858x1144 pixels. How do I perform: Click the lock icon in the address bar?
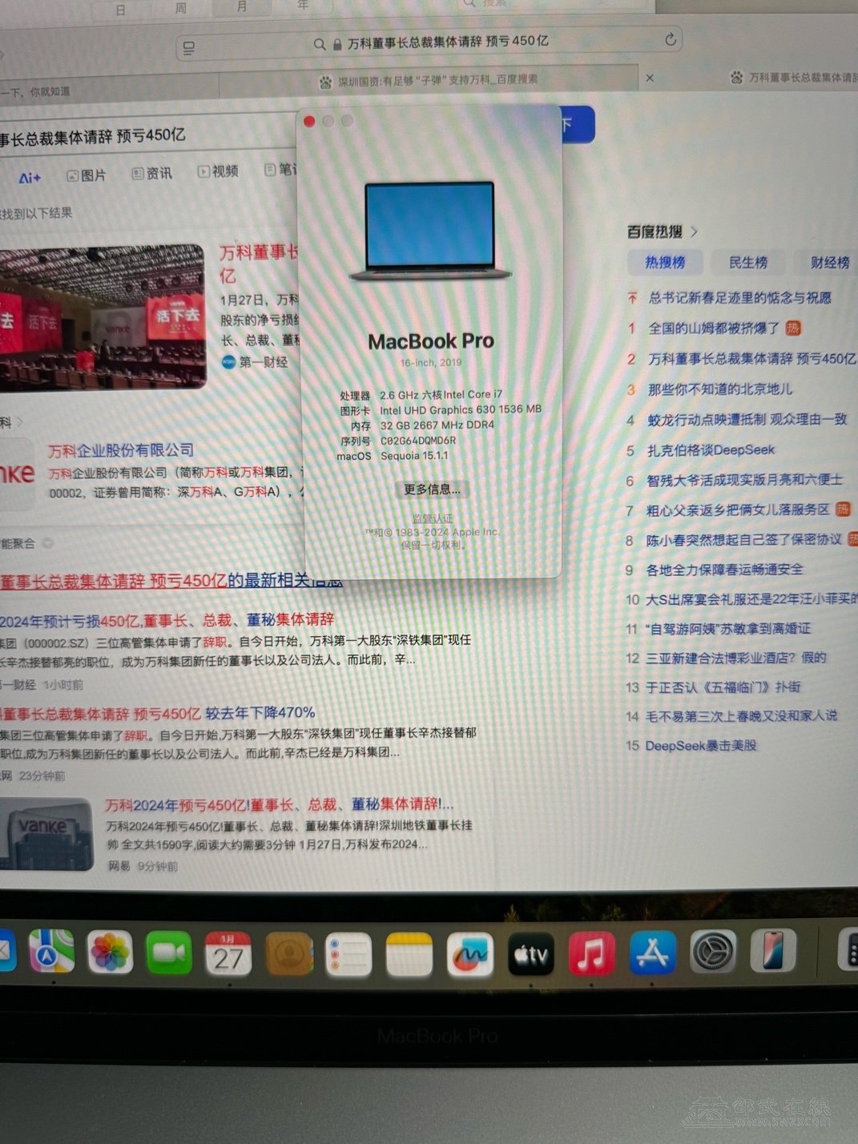[x=337, y=44]
